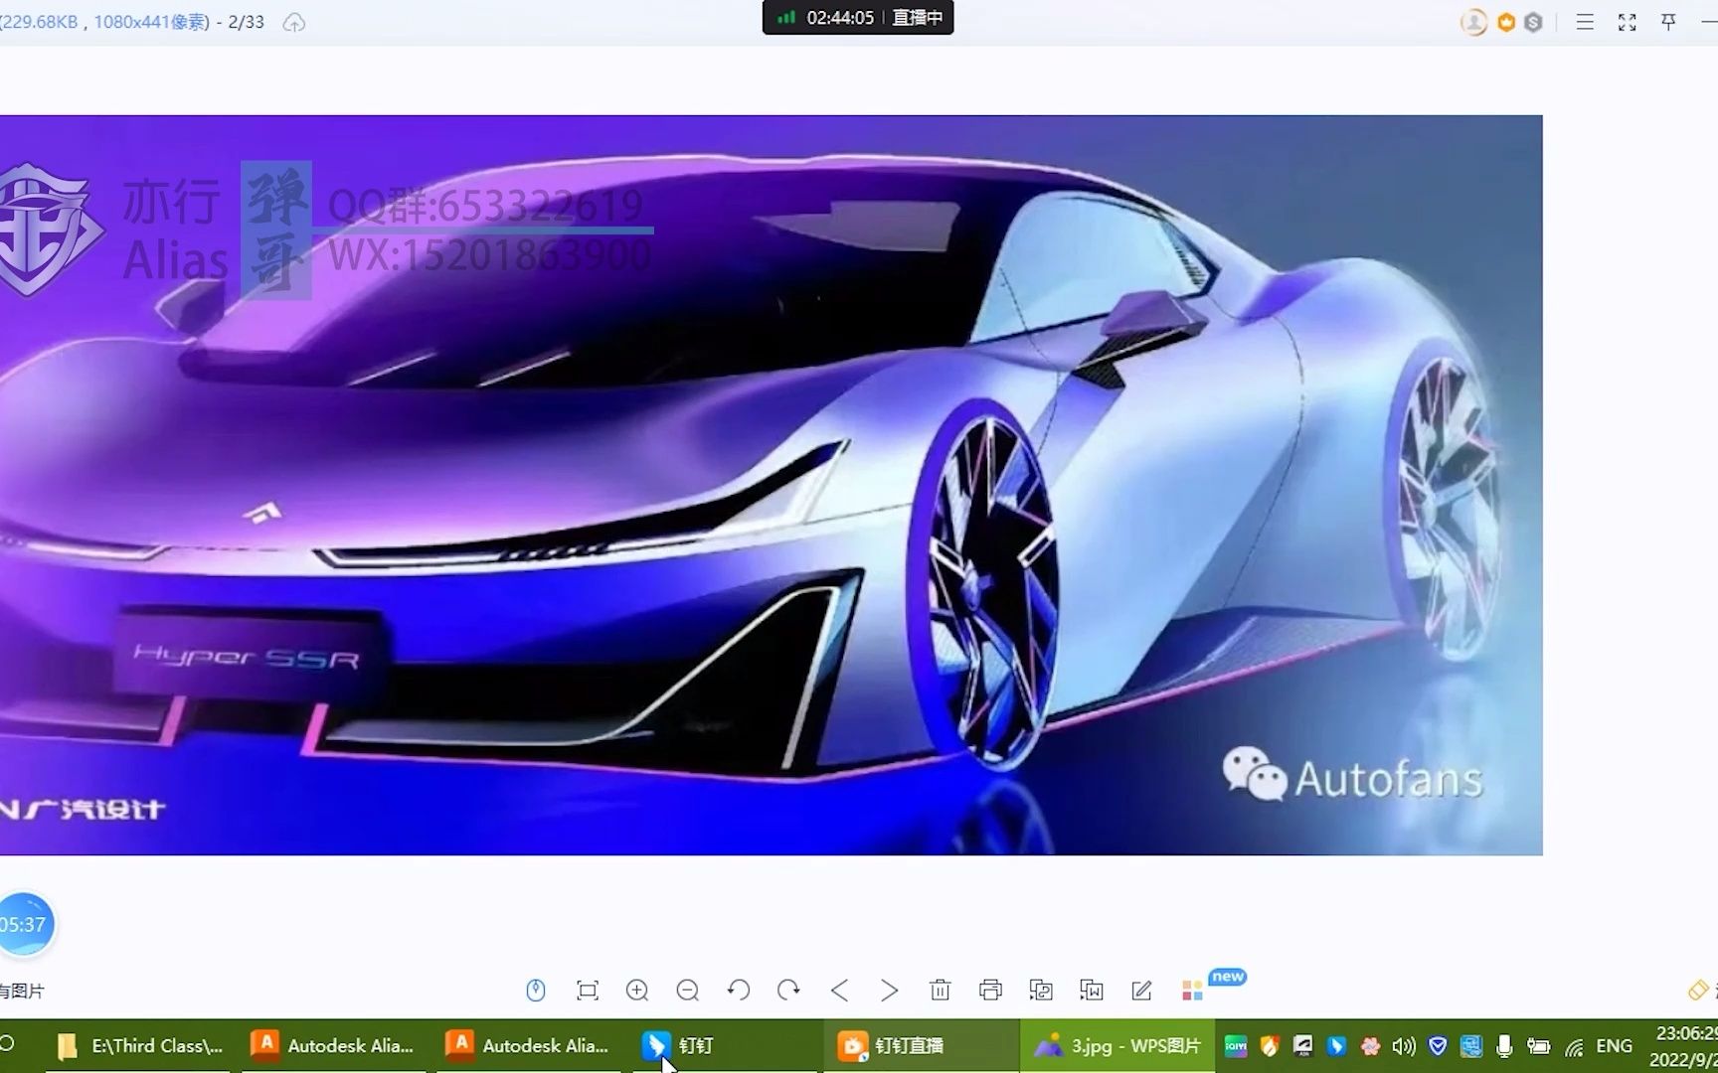The height and width of the screenshot is (1073, 1718).
Task: Click the 05:37 timer progress bubble
Action: [22, 923]
